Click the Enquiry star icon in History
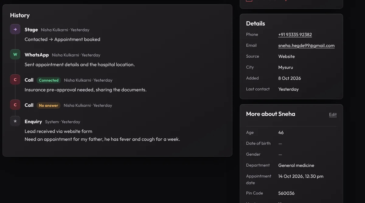The width and height of the screenshot is (365, 203). pos(15,121)
